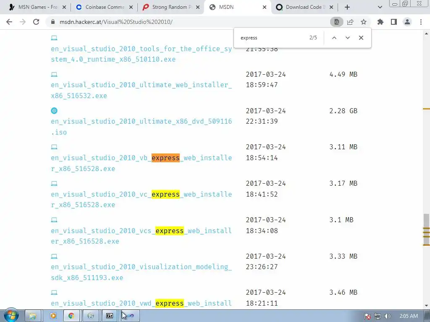The image size is (430, 322).
Task: Click the find-in-page icon in address bar
Action: (336, 22)
